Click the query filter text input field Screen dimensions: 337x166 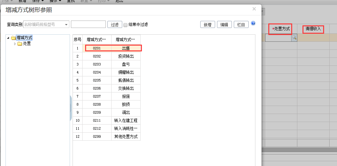88,24
